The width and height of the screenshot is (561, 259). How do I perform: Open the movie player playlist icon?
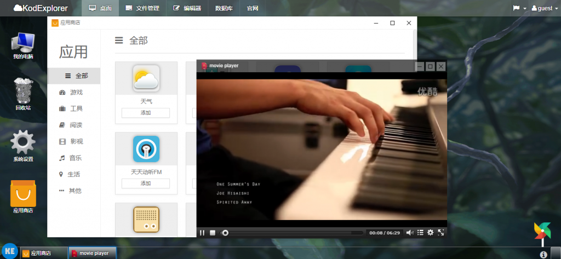[420, 233]
